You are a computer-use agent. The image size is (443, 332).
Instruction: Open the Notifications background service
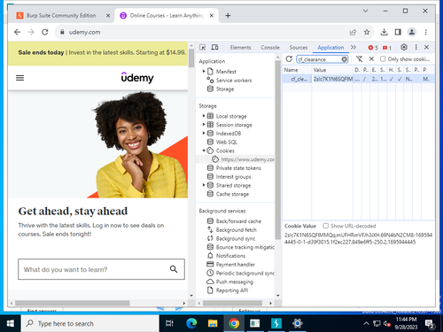[230, 256]
